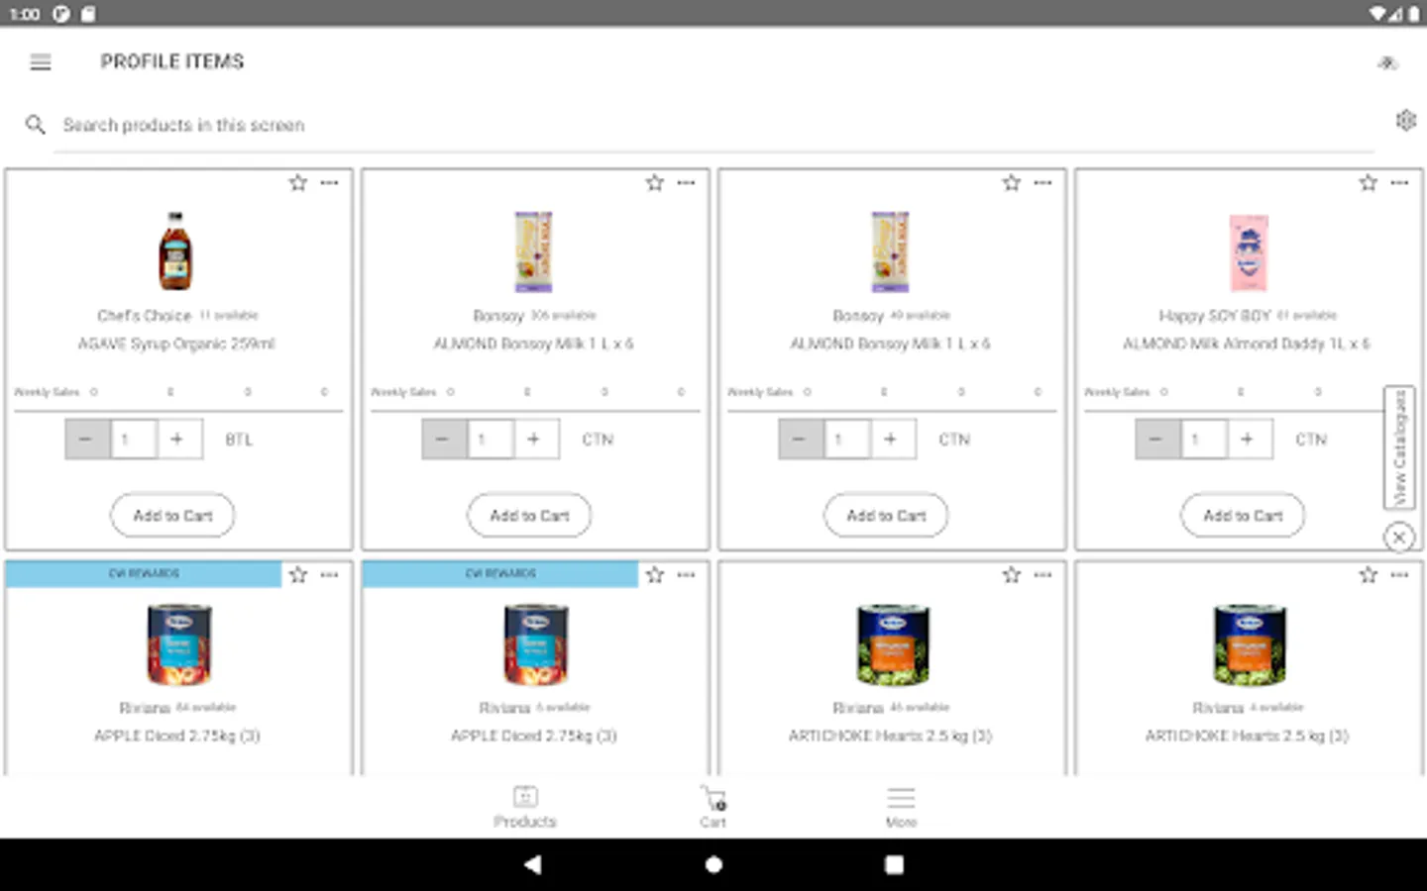Edit quantity field on Bonsoy 106 available card
The width and height of the screenshot is (1427, 891).
click(x=490, y=439)
